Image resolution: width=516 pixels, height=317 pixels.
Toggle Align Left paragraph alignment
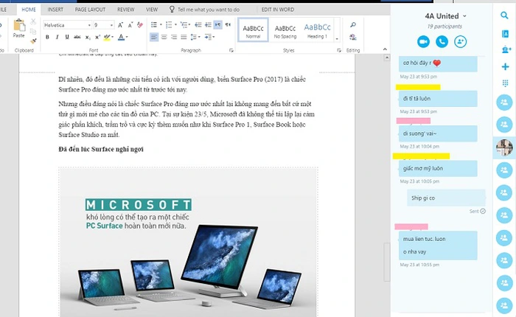(x=154, y=37)
